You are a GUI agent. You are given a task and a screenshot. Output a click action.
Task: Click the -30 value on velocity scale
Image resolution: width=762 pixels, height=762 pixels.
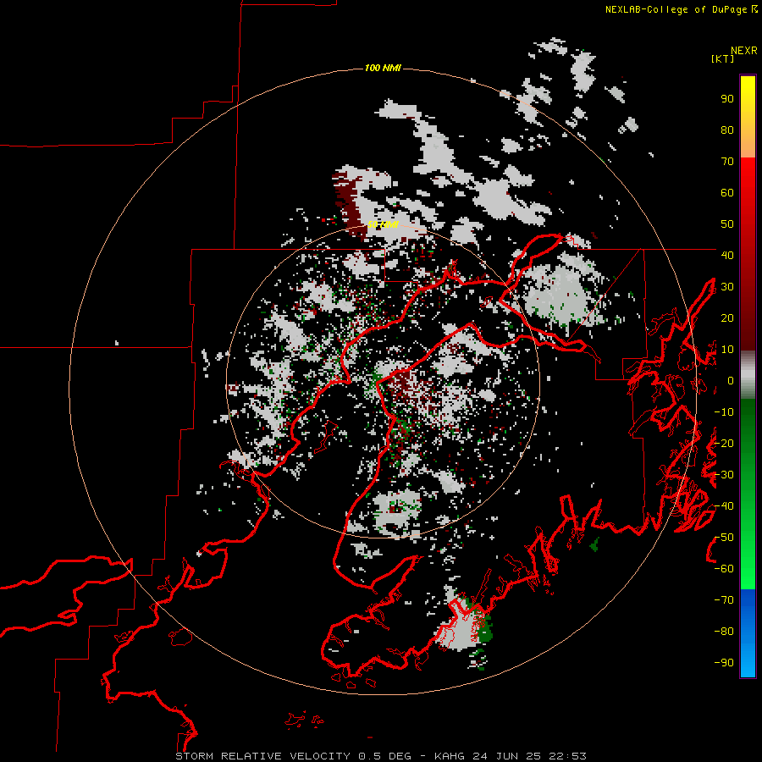tap(724, 475)
